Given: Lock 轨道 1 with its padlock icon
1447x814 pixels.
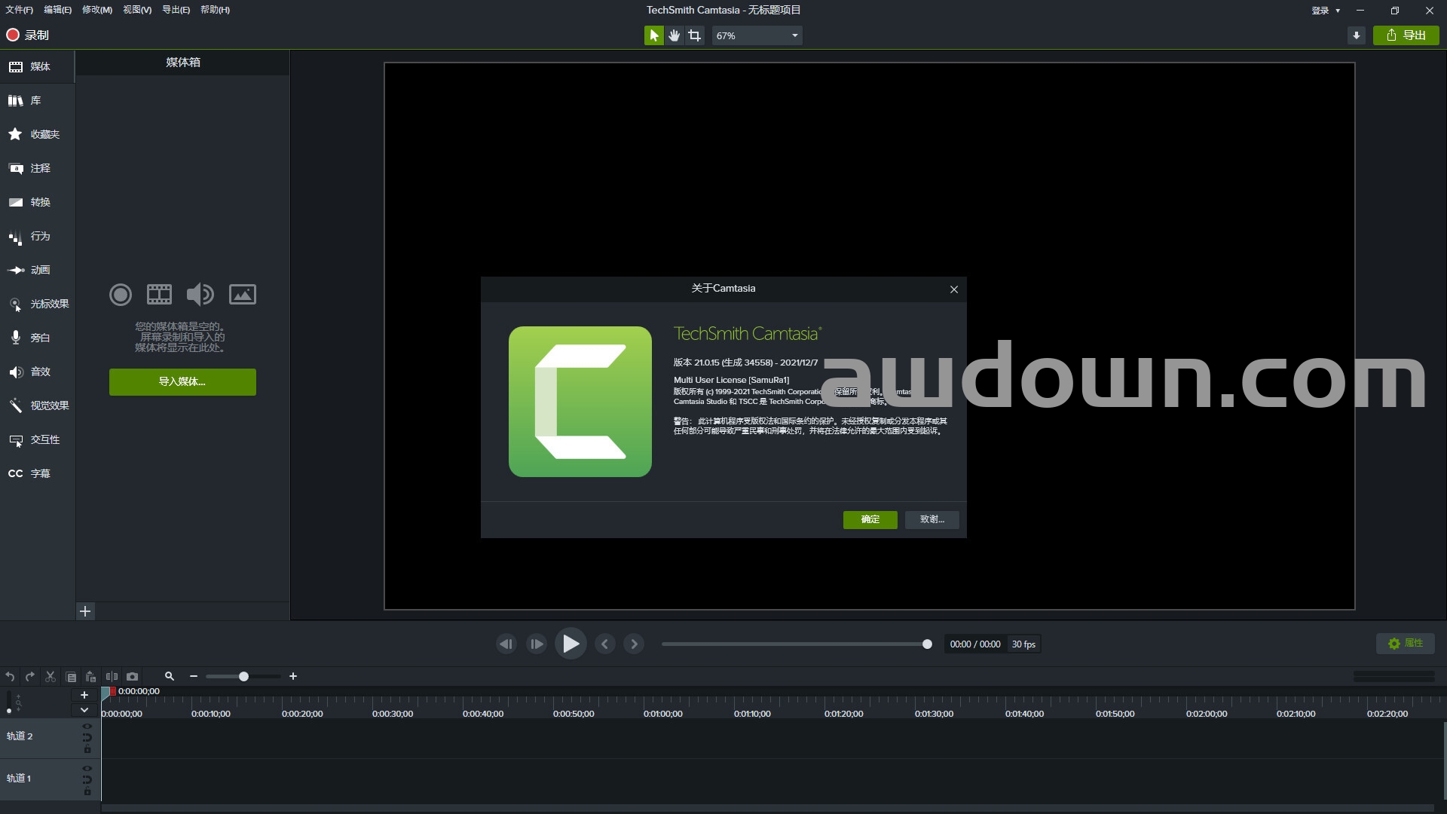Looking at the screenshot, I should coord(87,792).
